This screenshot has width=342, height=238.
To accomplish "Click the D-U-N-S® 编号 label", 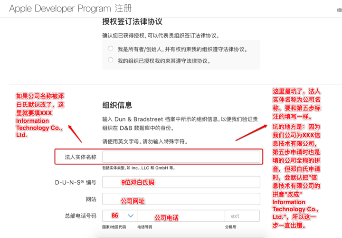I will pos(76,182).
